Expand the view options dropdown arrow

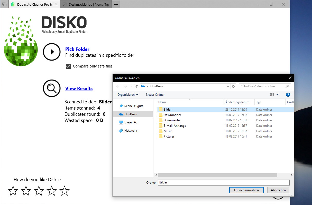point(277,95)
